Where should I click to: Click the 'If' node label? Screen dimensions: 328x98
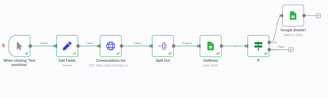(x=258, y=60)
